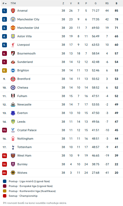
Task: Sort table by the # rank column
Action: pyautogui.click(x=5, y=3)
